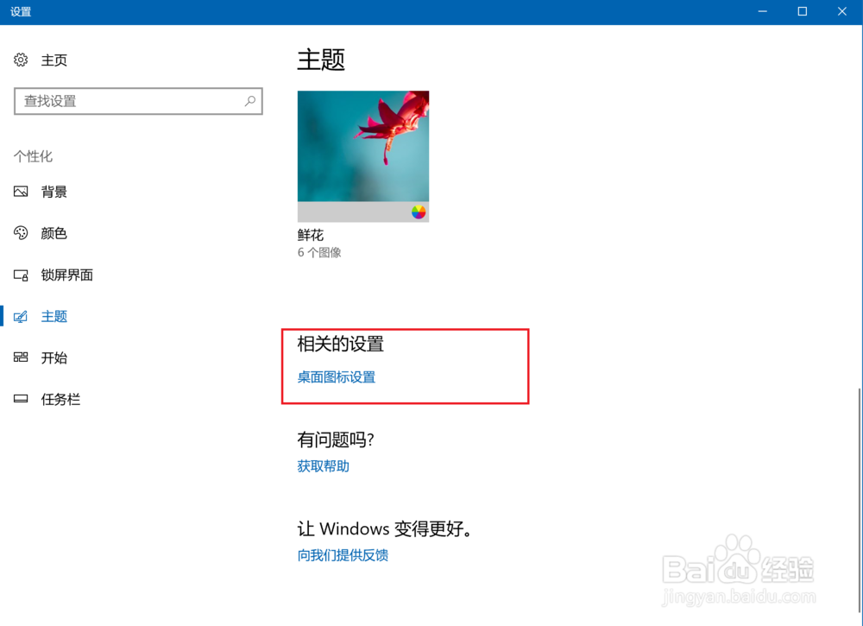Select the 鲜花 theme thumbnail
Viewport: 863px width, 626px height.
coord(363,156)
